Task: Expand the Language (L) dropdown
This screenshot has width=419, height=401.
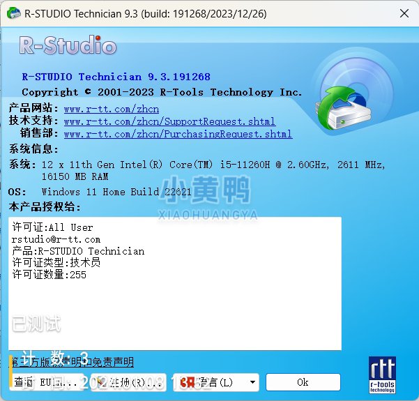Action: [x=216, y=382]
